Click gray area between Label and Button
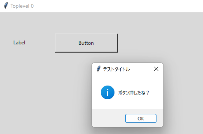Screen dimensions: 203x134 [x=40, y=43]
